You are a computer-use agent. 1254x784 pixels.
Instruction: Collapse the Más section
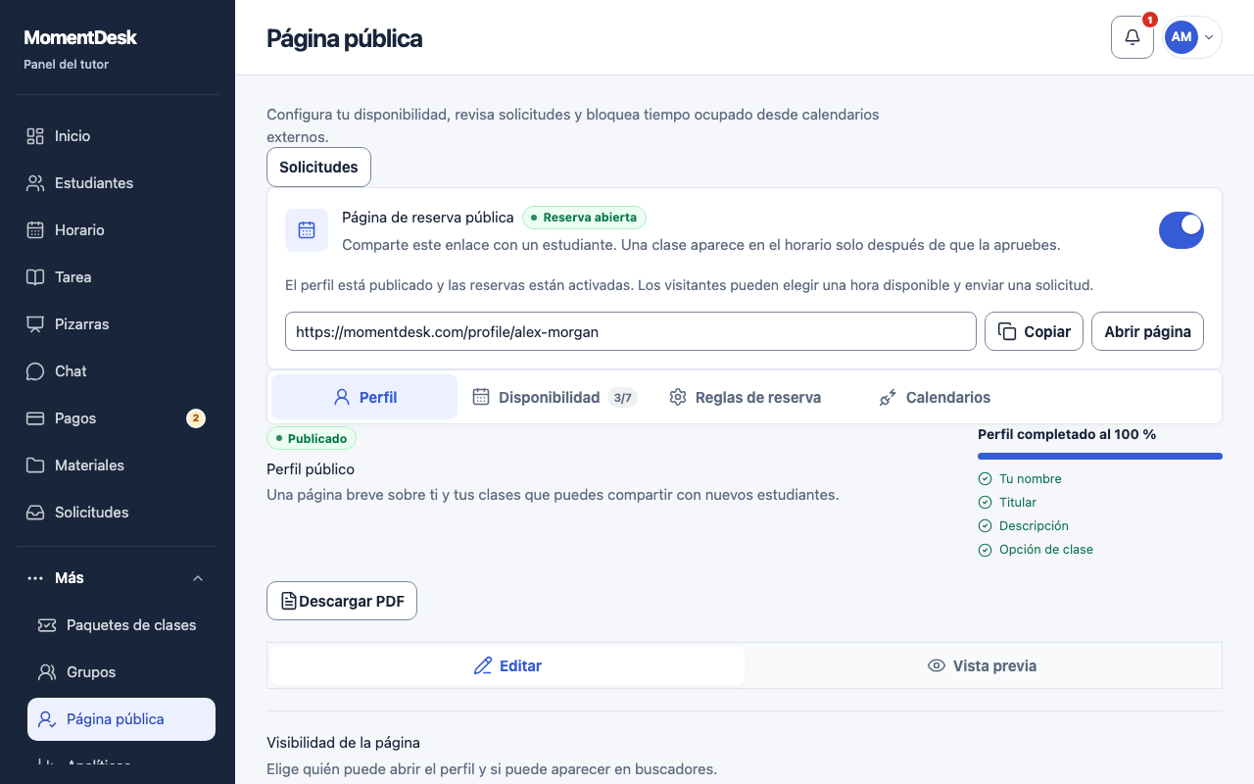pyautogui.click(x=118, y=578)
